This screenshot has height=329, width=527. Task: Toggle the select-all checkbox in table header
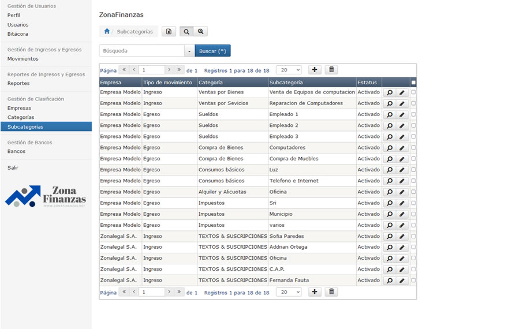413,83
